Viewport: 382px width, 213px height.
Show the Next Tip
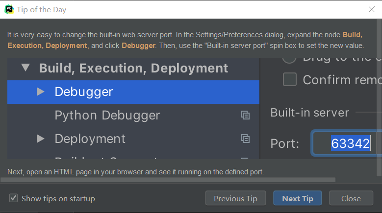coord(297,198)
